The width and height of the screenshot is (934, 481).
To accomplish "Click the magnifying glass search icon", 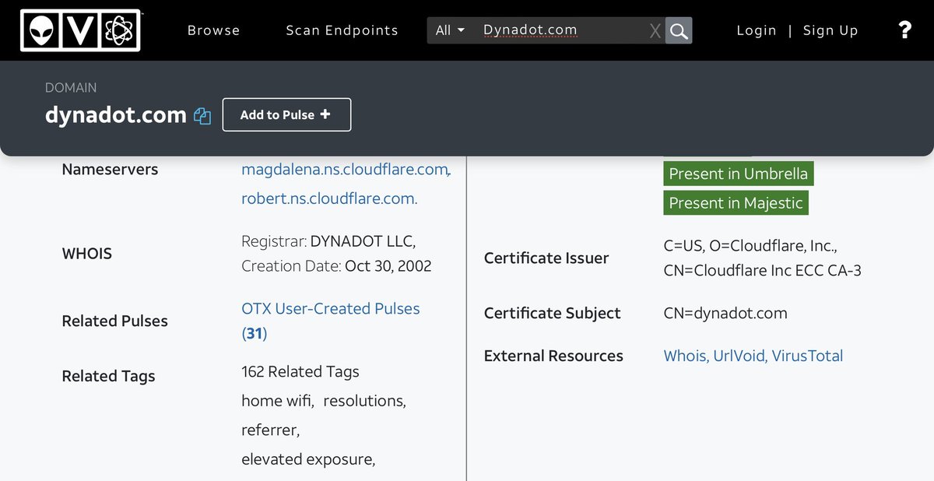I will [679, 30].
